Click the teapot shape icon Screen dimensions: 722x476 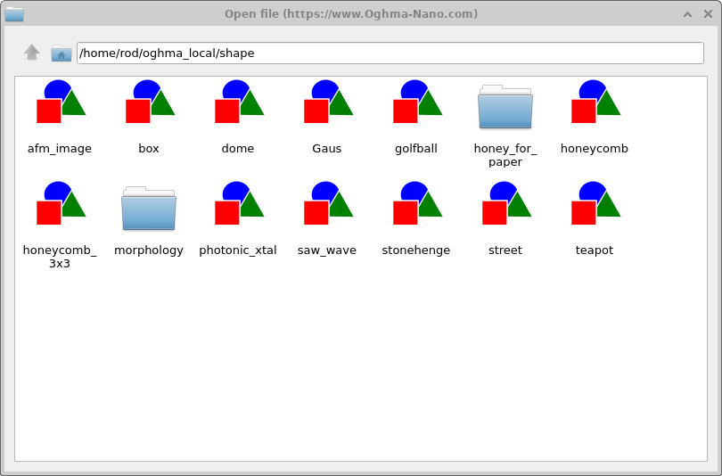595,203
